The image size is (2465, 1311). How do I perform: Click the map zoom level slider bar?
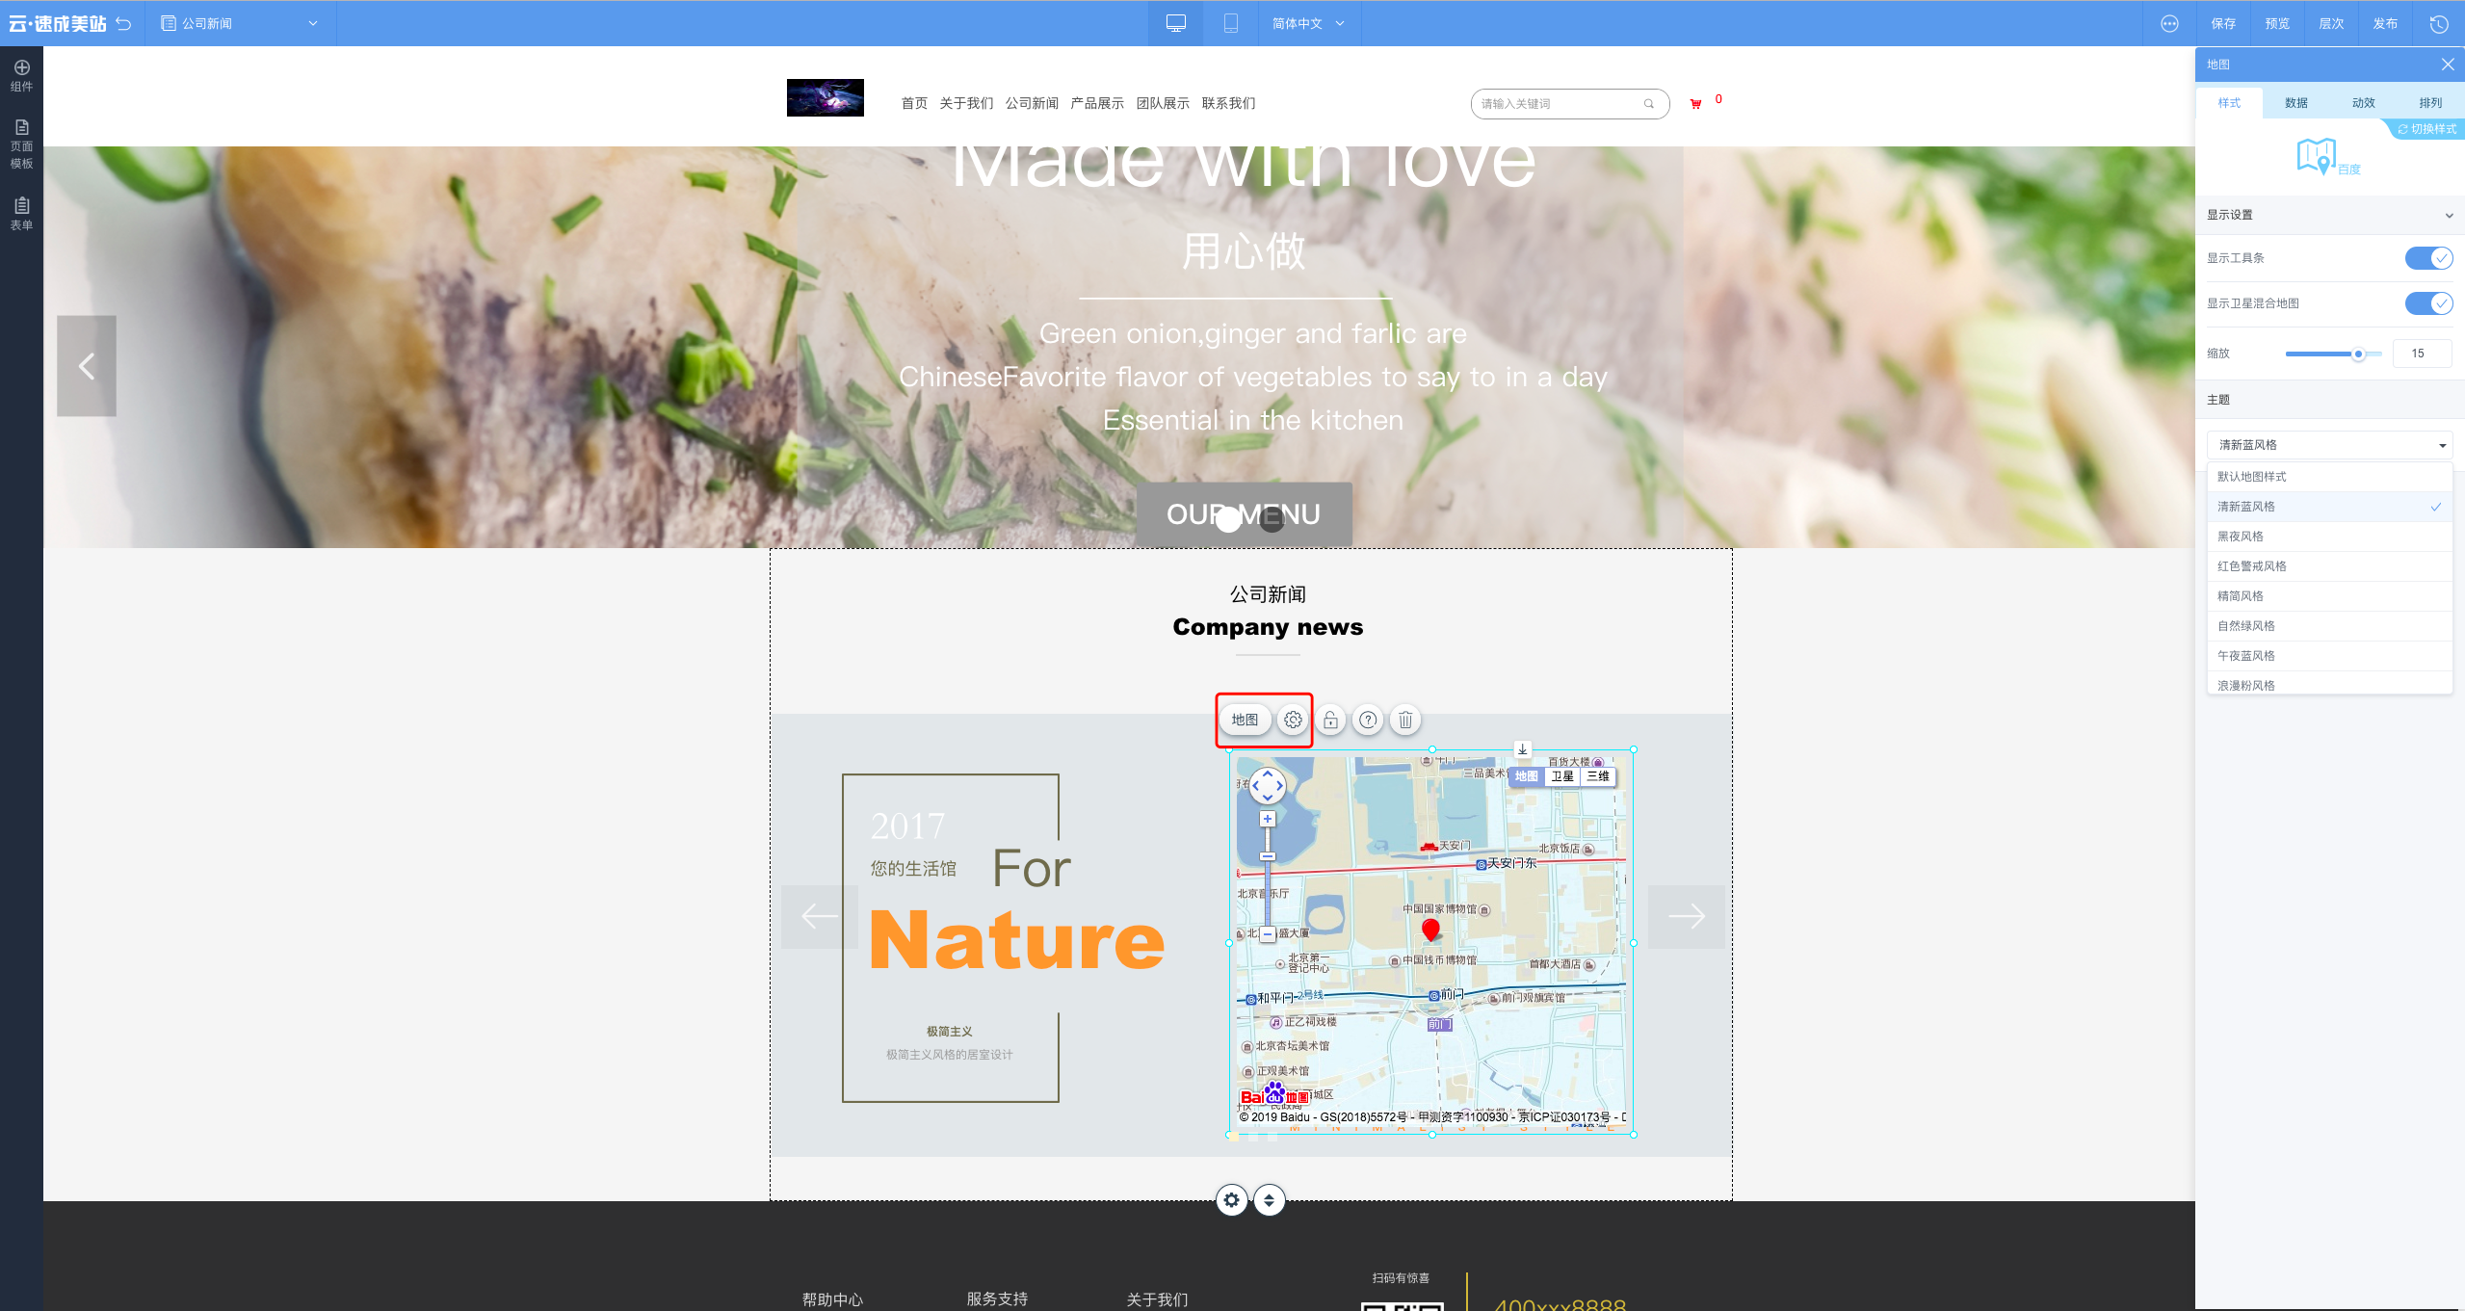click(1268, 876)
